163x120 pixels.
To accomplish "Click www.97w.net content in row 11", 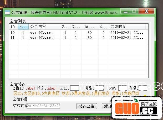I will click(42, 38).
